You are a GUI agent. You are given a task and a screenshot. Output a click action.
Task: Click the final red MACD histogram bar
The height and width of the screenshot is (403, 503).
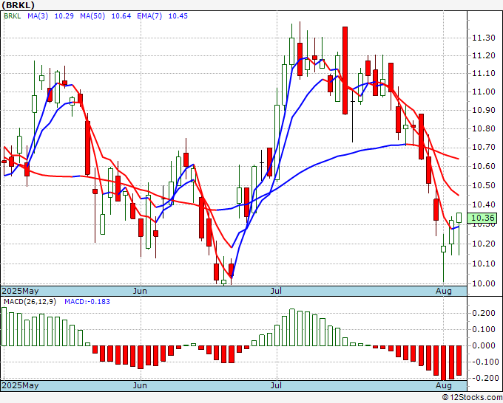[x=459, y=360]
